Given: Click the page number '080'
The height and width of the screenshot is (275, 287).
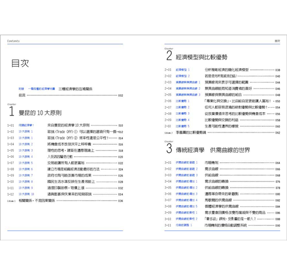Looking at the screenshot, I should click(x=278, y=194).
